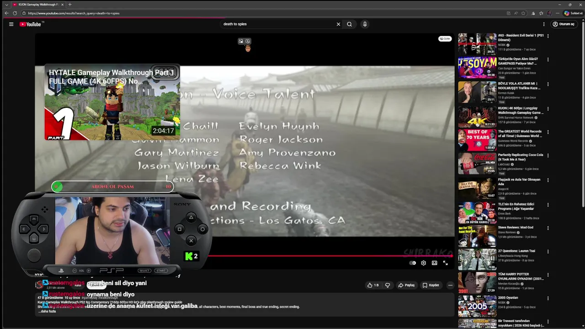Viewport: 585px width, 329px height.
Task: Click the Gizle hide cards button
Action: [x=445, y=39]
